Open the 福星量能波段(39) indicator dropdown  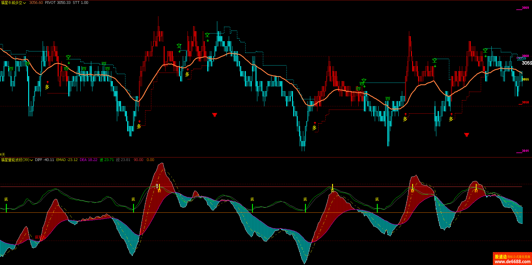click(x=32, y=160)
